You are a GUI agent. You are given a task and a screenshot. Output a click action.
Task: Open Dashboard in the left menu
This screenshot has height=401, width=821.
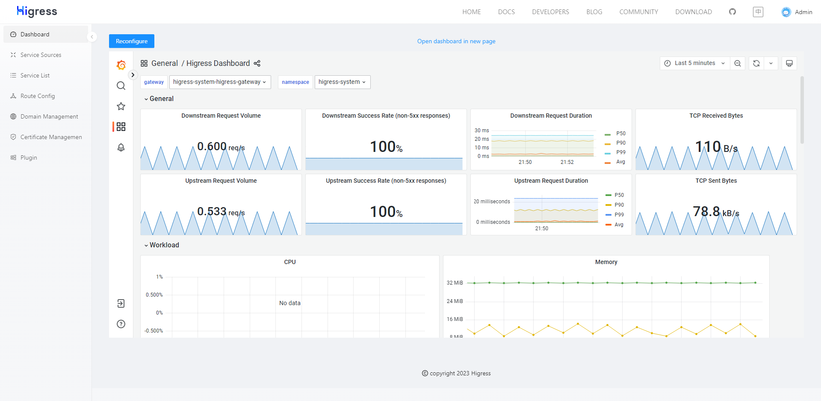(46, 34)
